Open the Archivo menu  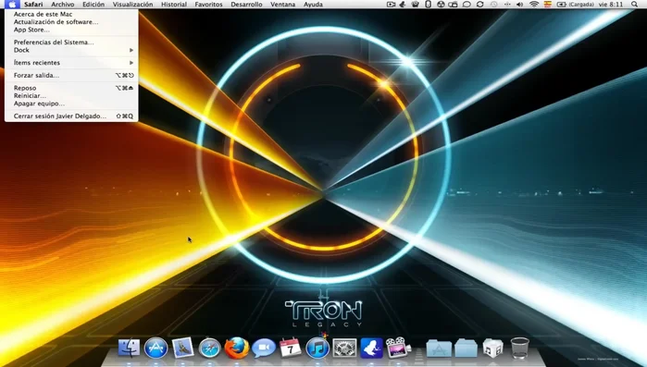[x=63, y=5]
